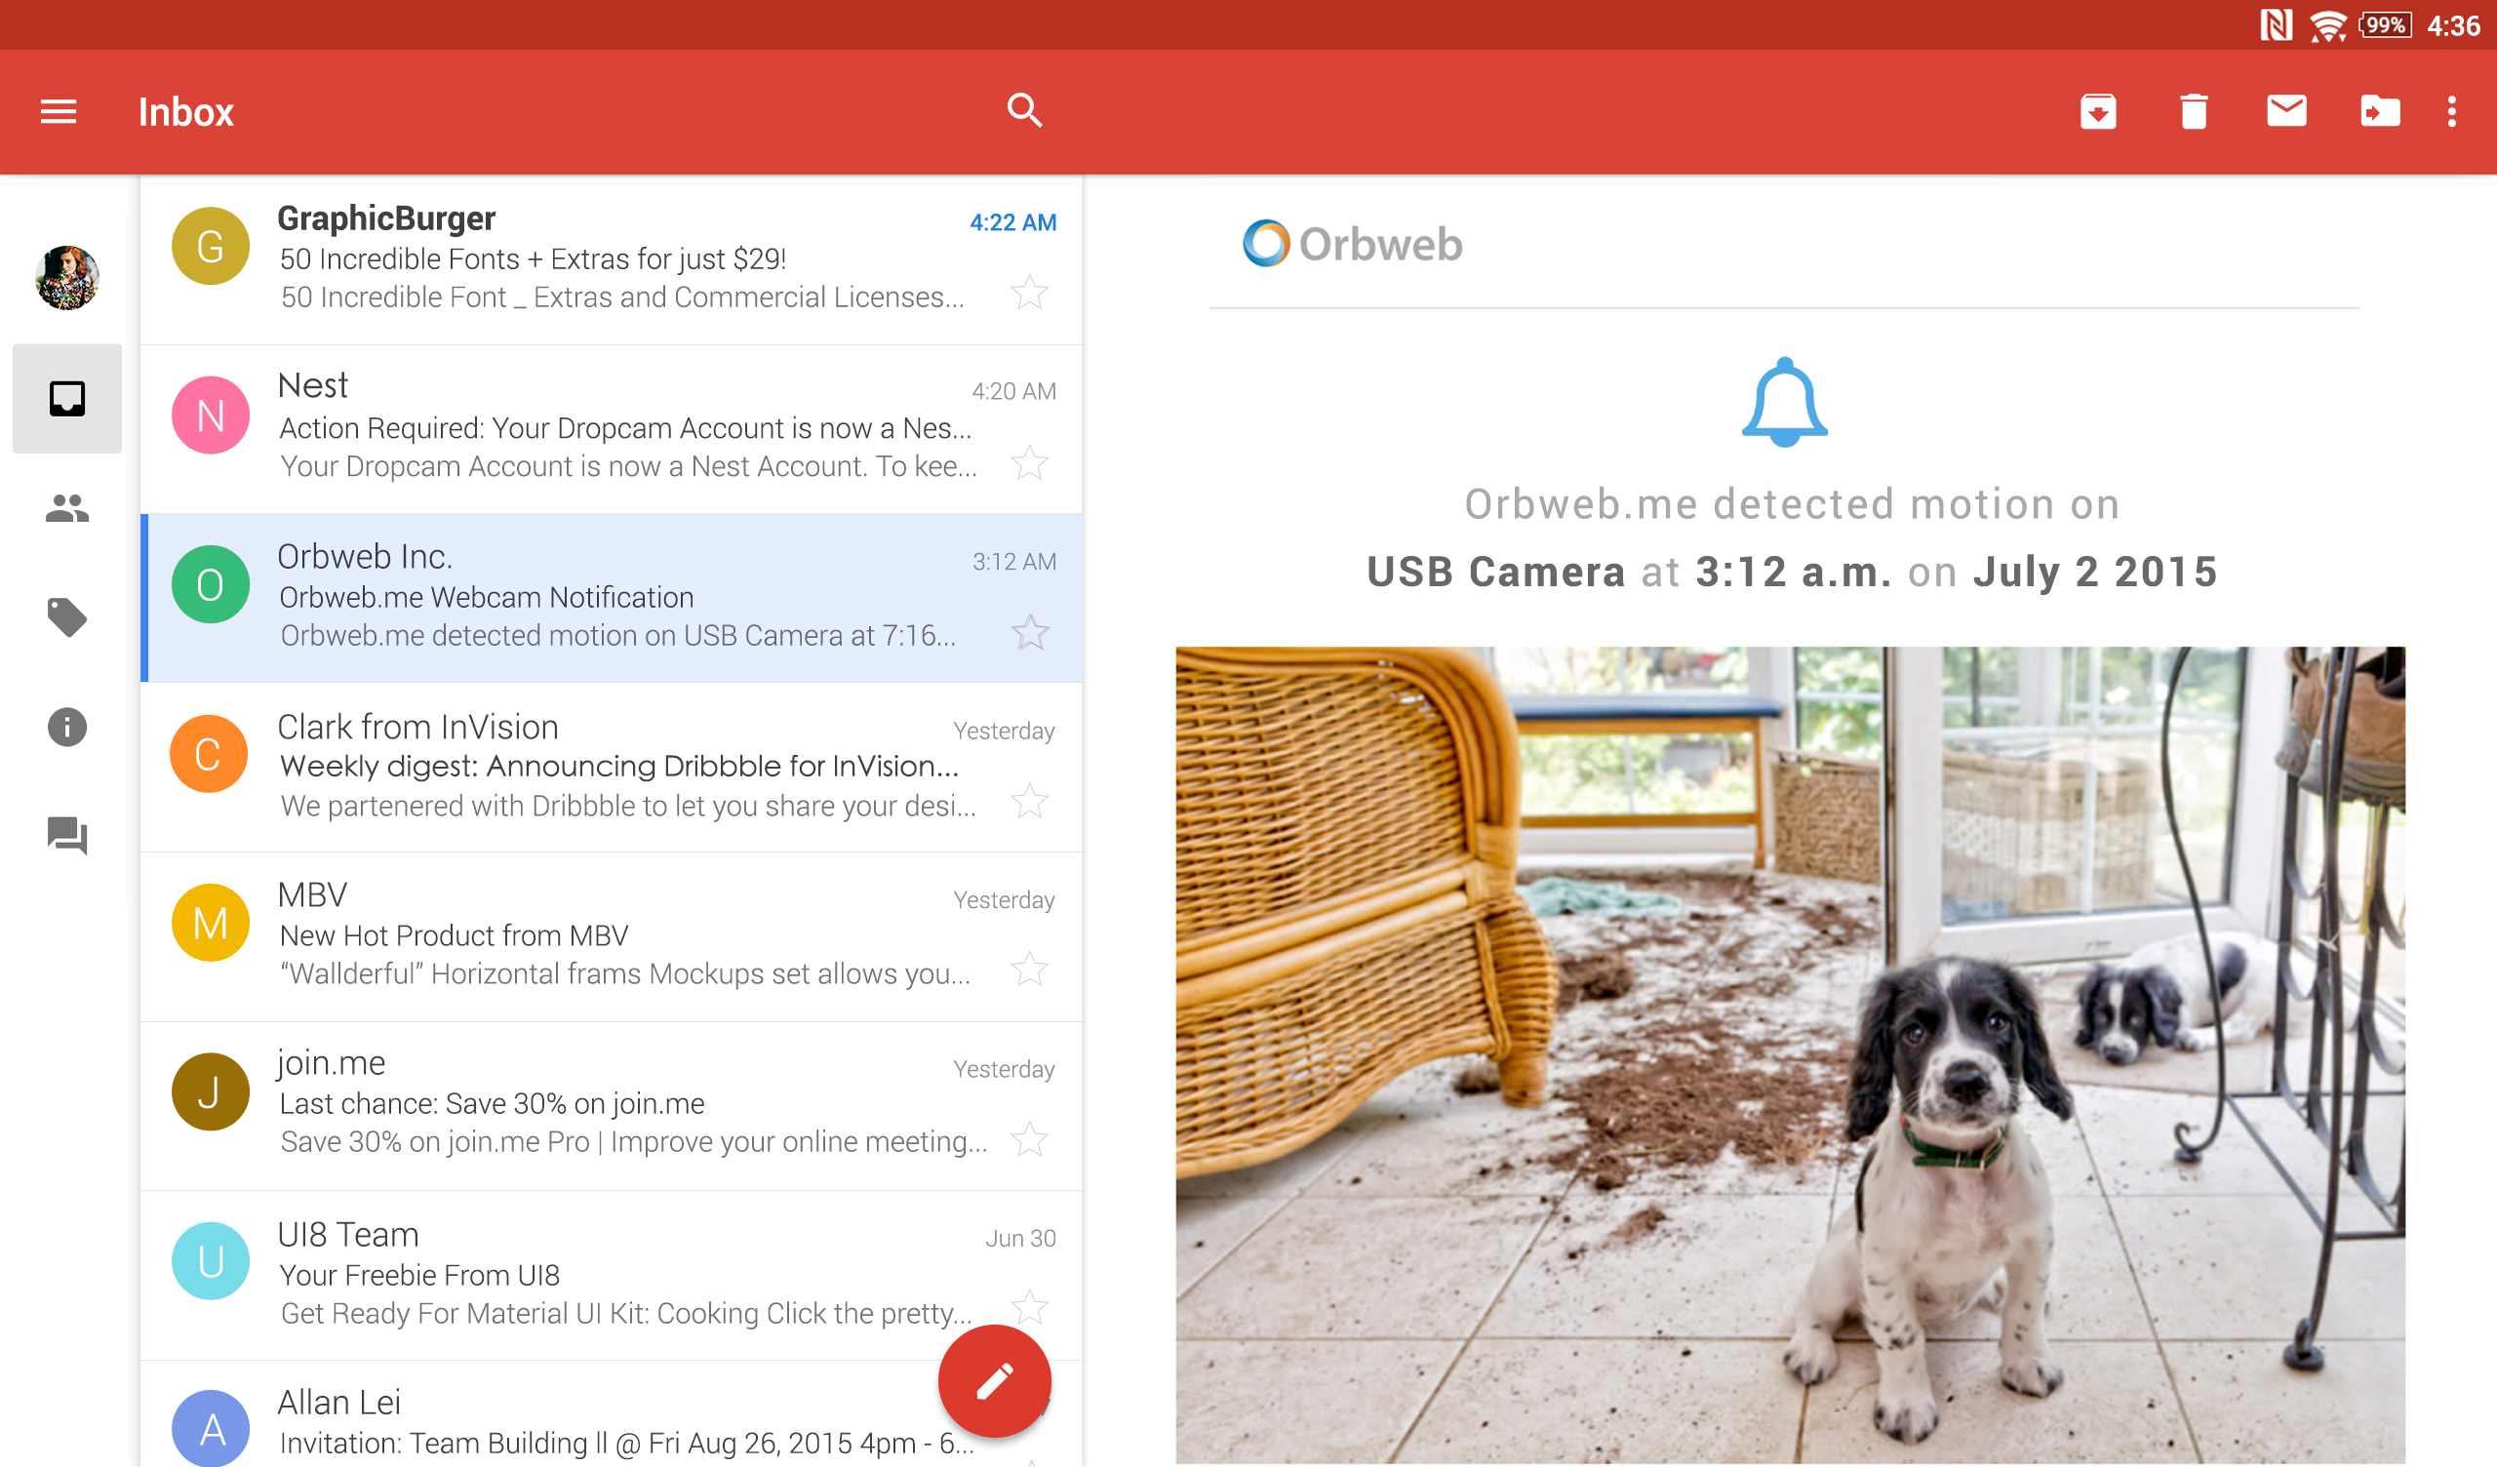Star the Clark from InVision email
The height and width of the screenshot is (1467, 2497).
[1029, 801]
